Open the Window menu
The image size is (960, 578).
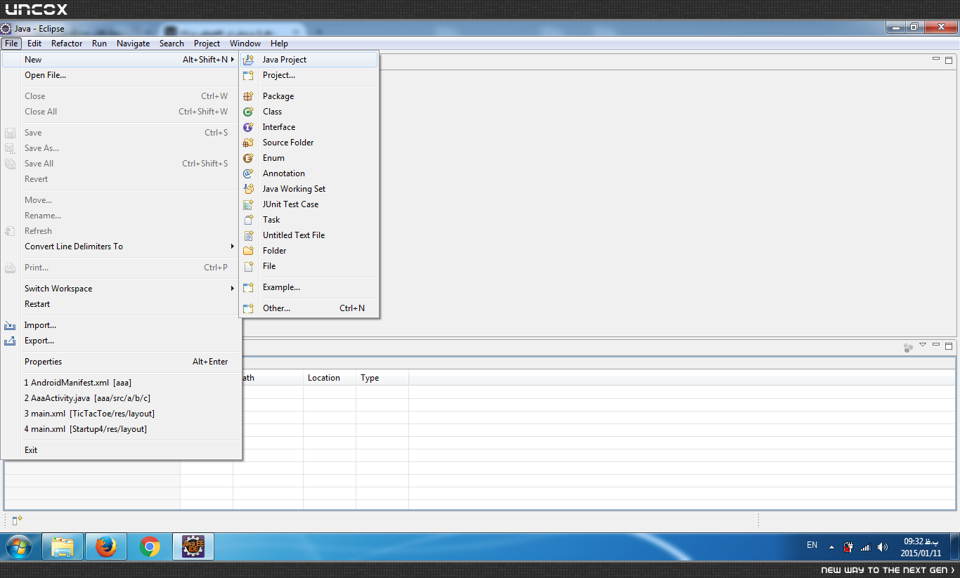[245, 44]
